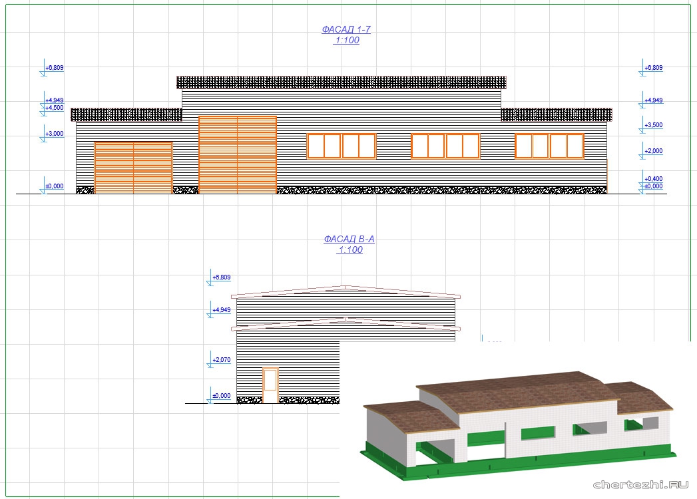Select the upper roof hatch on ФАСАД 1-7

tap(341, 83)
